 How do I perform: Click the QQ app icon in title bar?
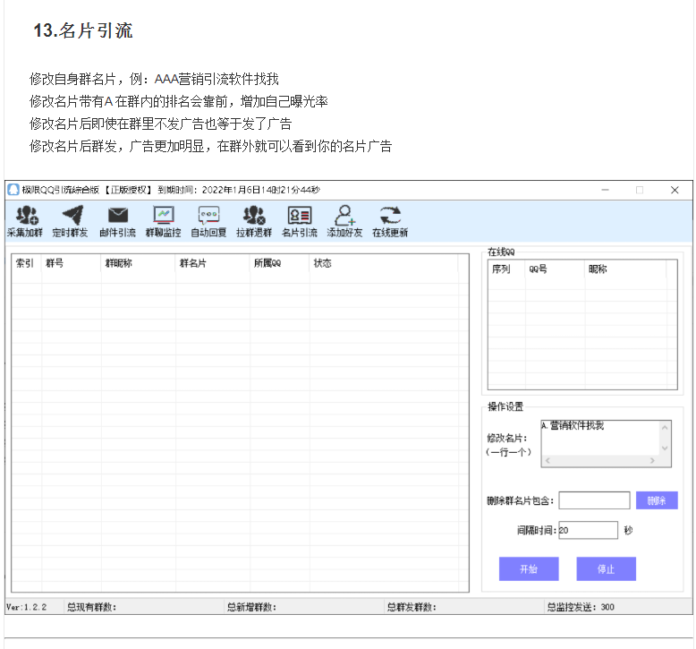[x=13, y=190]
